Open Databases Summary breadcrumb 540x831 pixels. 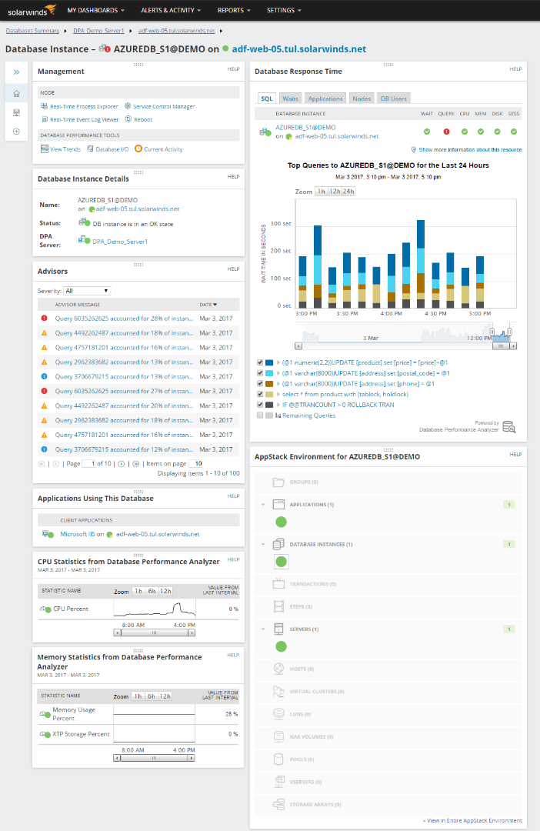(32, 31)
